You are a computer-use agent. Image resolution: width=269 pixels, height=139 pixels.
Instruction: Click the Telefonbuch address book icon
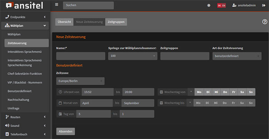tap(7, 134)
